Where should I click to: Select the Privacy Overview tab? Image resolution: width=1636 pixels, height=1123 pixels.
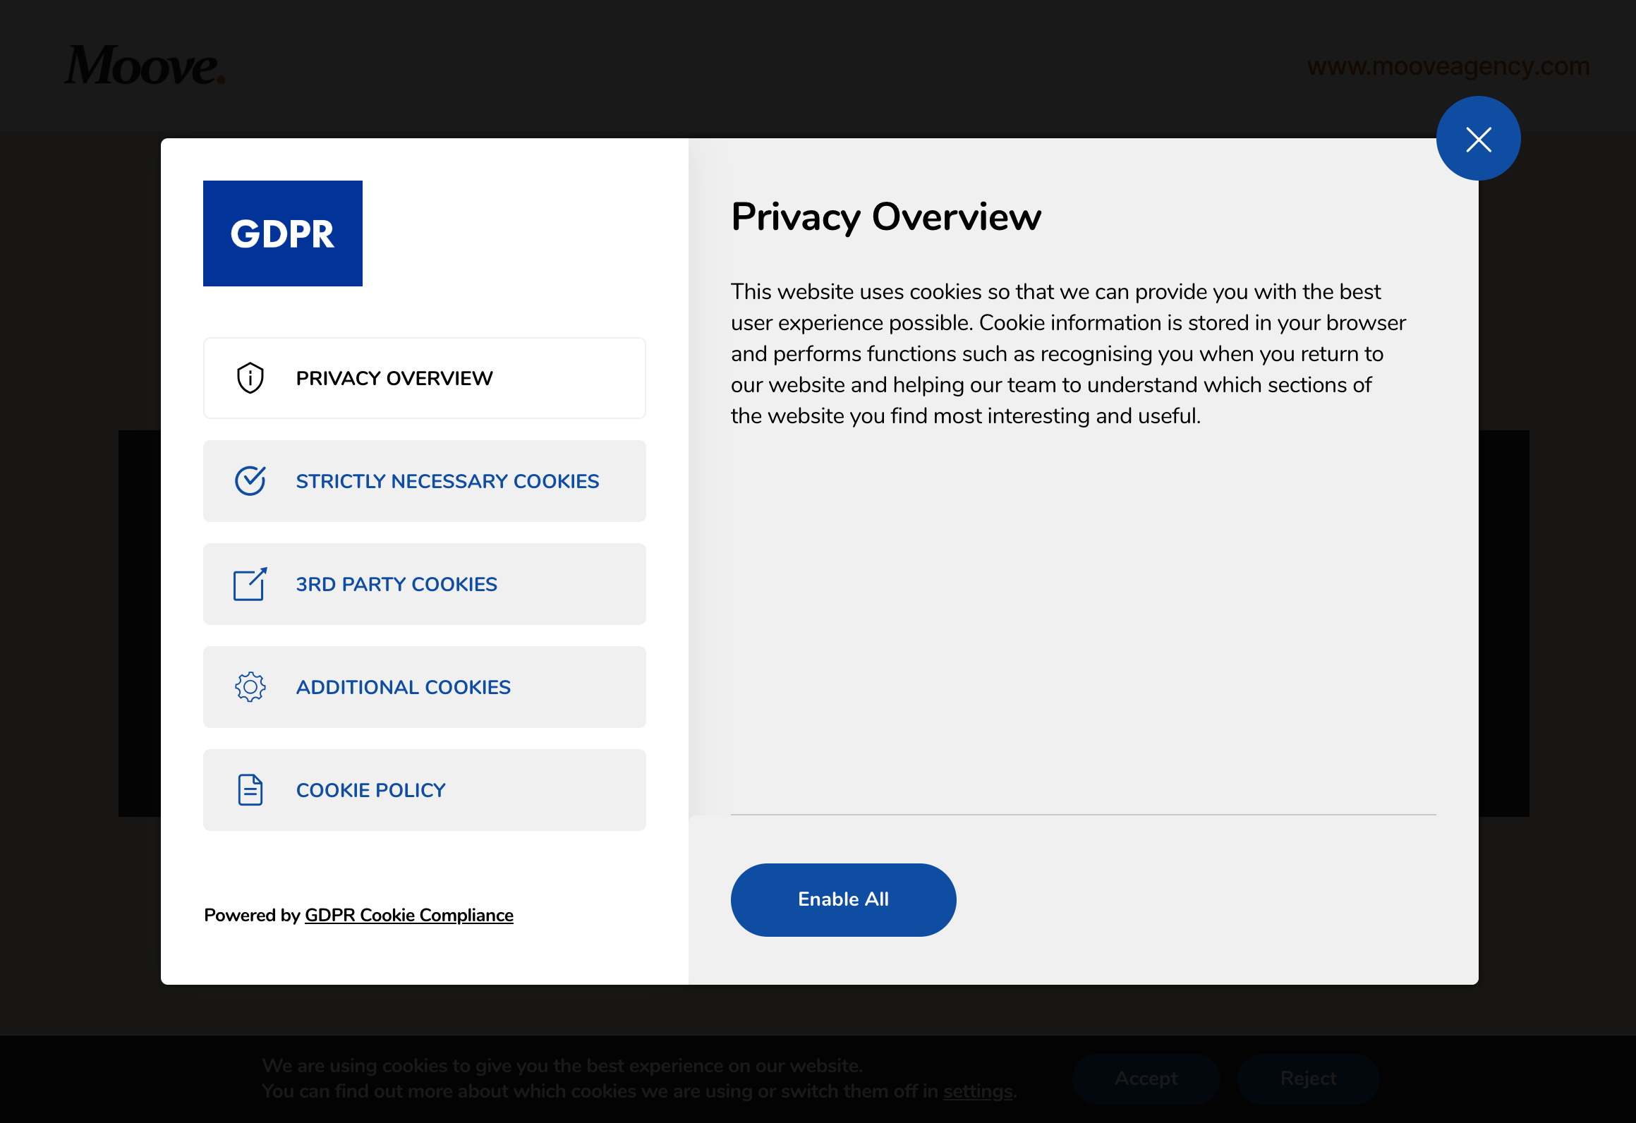coord(424,377)
